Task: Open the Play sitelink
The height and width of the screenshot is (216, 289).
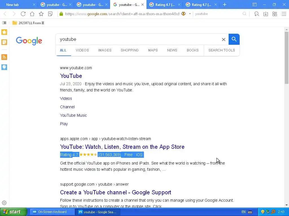Action: click(64, 124)
